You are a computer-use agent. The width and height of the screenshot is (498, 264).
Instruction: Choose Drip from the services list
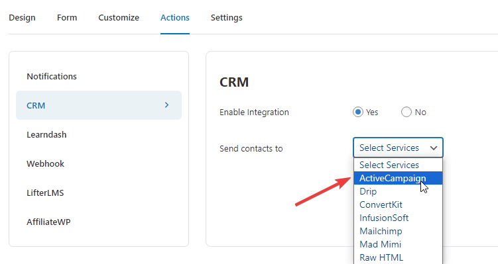398,191
